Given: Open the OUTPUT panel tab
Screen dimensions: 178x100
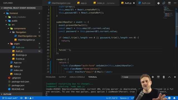Looking at the screenshot, I should coord(62,77).
